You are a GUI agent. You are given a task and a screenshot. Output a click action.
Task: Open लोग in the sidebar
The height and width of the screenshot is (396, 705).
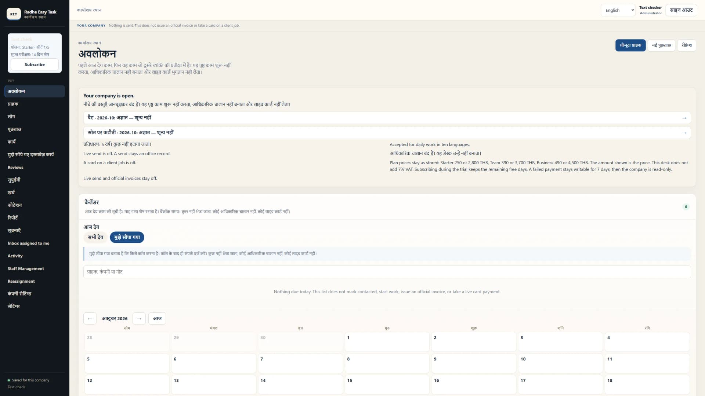[35, 117]
